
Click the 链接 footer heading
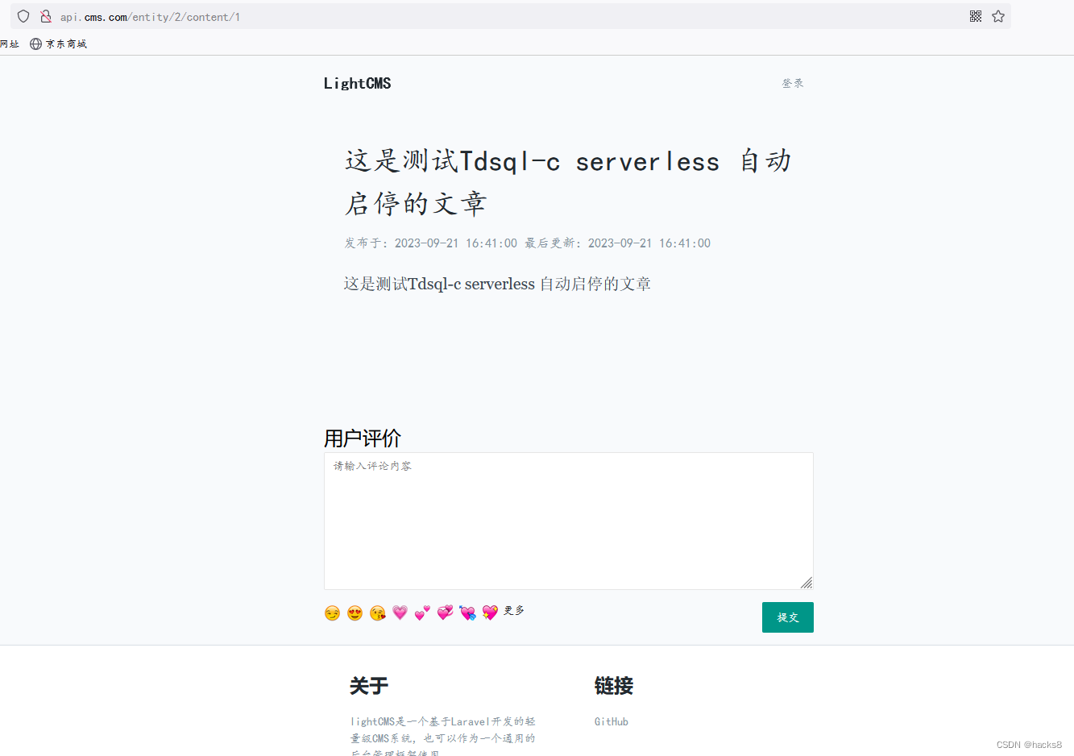coord(614,686)
